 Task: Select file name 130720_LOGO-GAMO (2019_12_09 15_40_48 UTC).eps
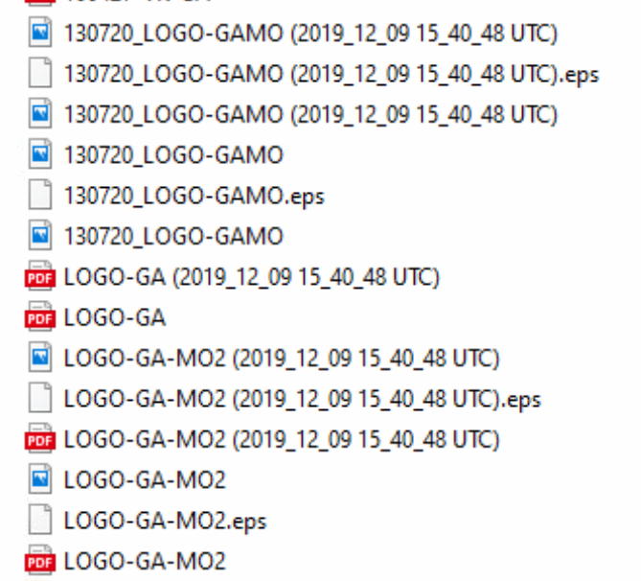click(332, 74)
